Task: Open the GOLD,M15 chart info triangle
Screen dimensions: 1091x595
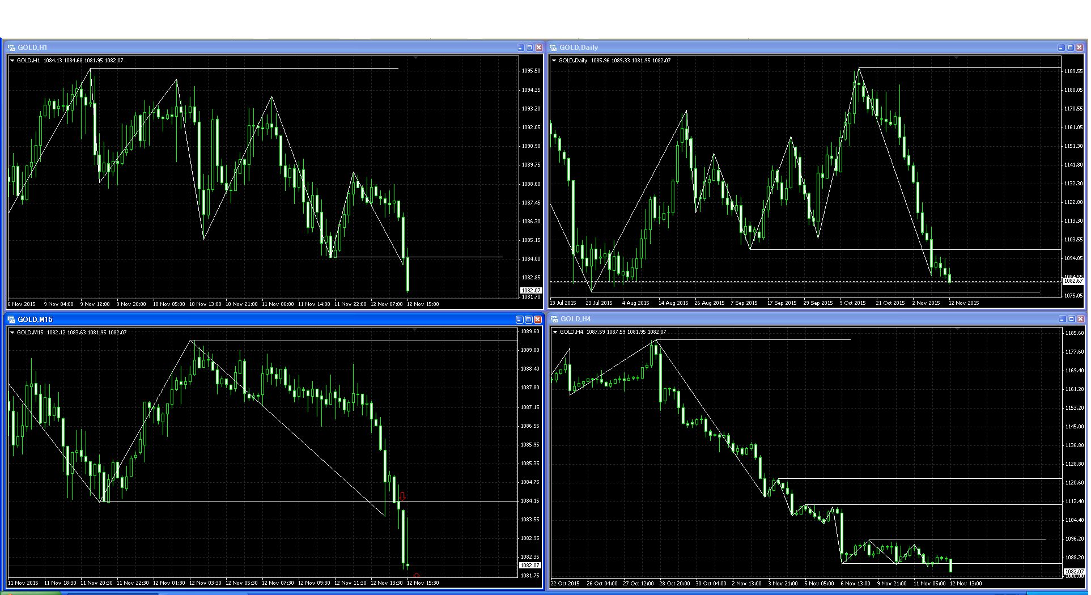Action: tap(12, 333)
